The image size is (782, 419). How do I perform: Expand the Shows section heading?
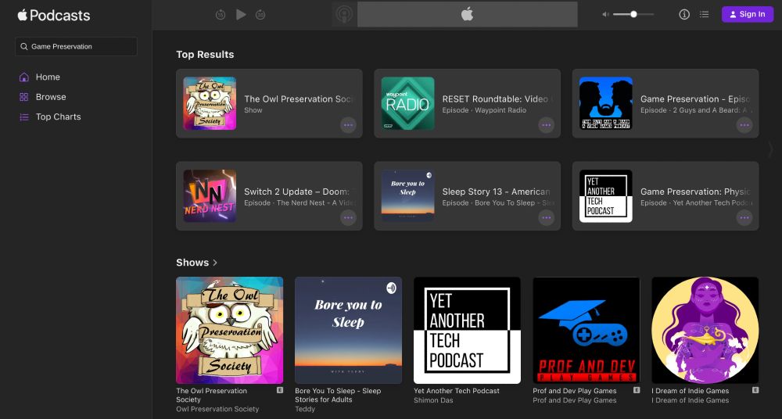[x=196, y=263]
